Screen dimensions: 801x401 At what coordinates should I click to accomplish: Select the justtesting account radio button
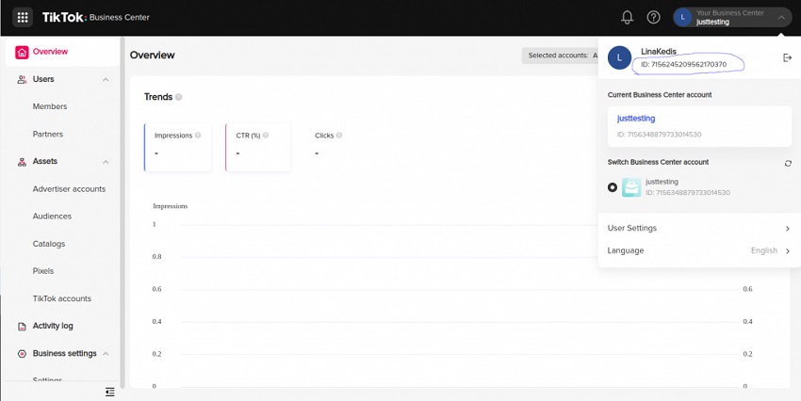tap(613, 187)
